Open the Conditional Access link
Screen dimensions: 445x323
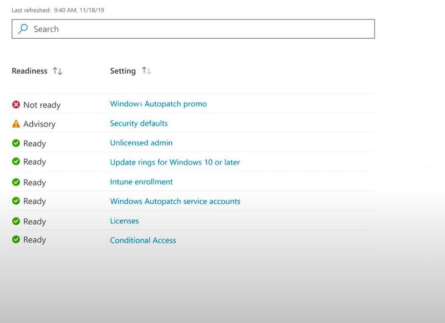pos(143,240)
